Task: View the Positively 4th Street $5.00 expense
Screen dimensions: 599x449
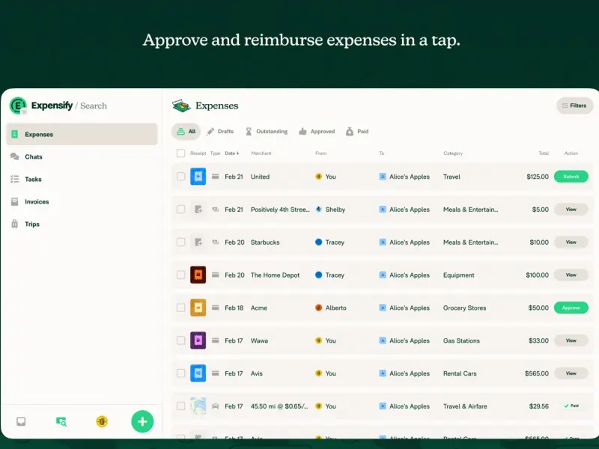Action: click(x=571, y=210)
